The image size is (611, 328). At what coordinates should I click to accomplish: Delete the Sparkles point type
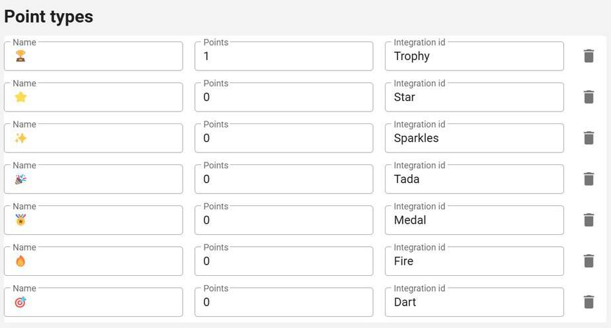(x=589, y=138)
